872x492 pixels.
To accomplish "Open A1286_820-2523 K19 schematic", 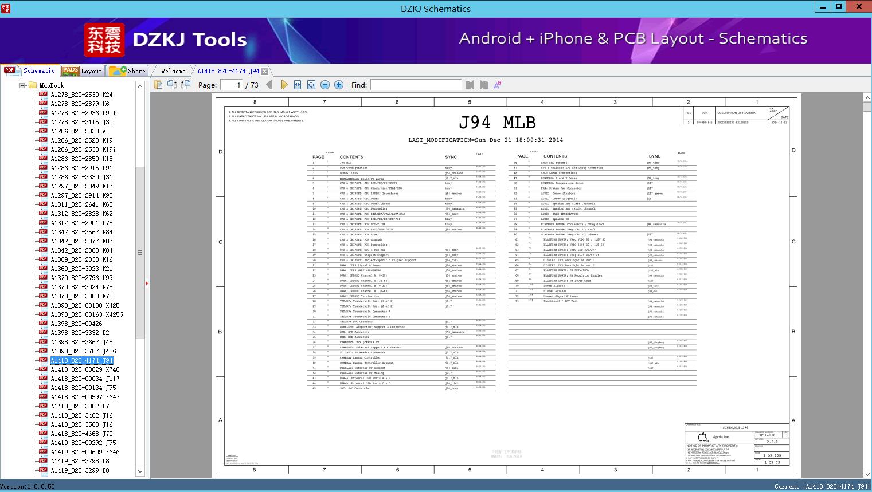I will 81,140.
